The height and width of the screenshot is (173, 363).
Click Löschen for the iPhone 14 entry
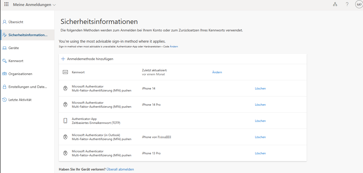pyautogui.click(x=260, y=88)
